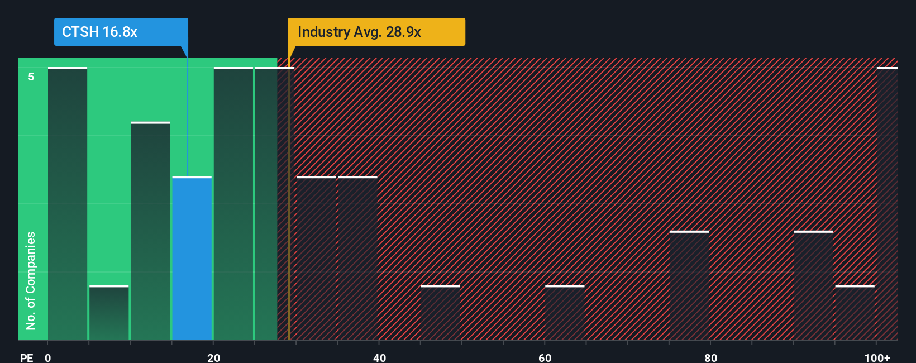Select the short bar at PE 45-50
This screenshot has width=916, height=363.
441,313
